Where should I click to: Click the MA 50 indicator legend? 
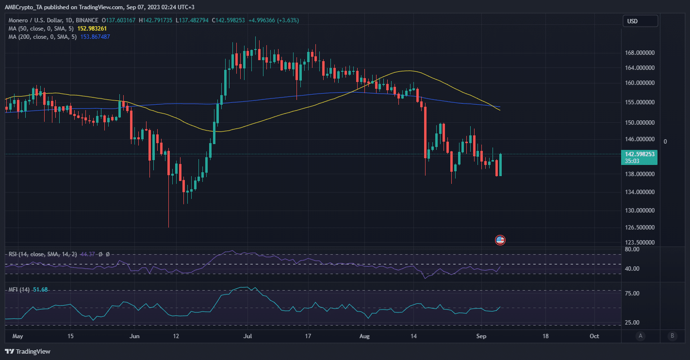[40, 29]
